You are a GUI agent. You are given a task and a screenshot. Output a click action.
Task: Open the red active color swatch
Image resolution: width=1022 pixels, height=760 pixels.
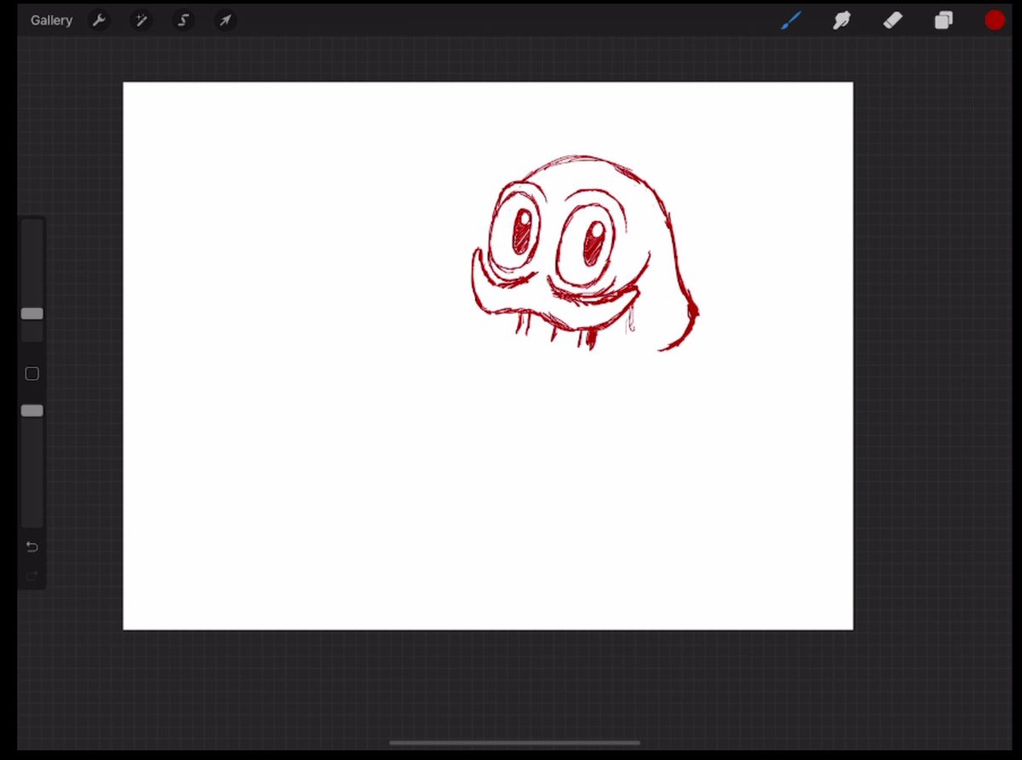tap(995, 20)
